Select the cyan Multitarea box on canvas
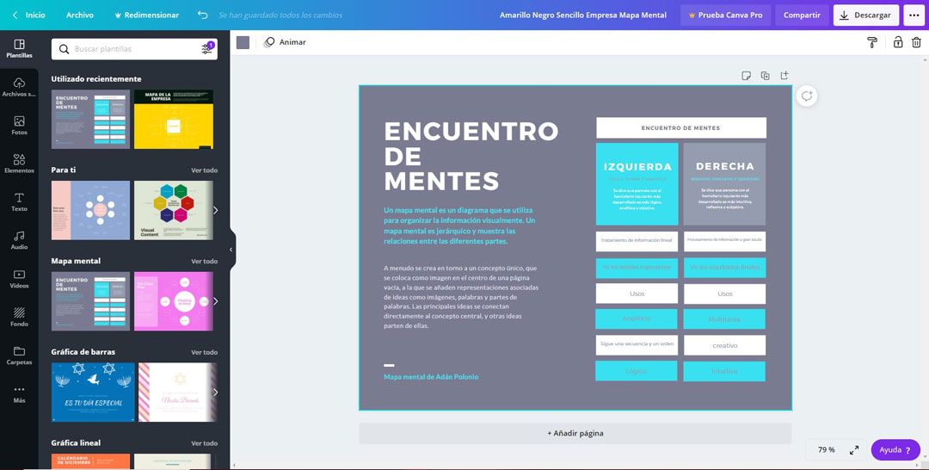Screen dimensions: 929x470 click(x=724, y=318)
